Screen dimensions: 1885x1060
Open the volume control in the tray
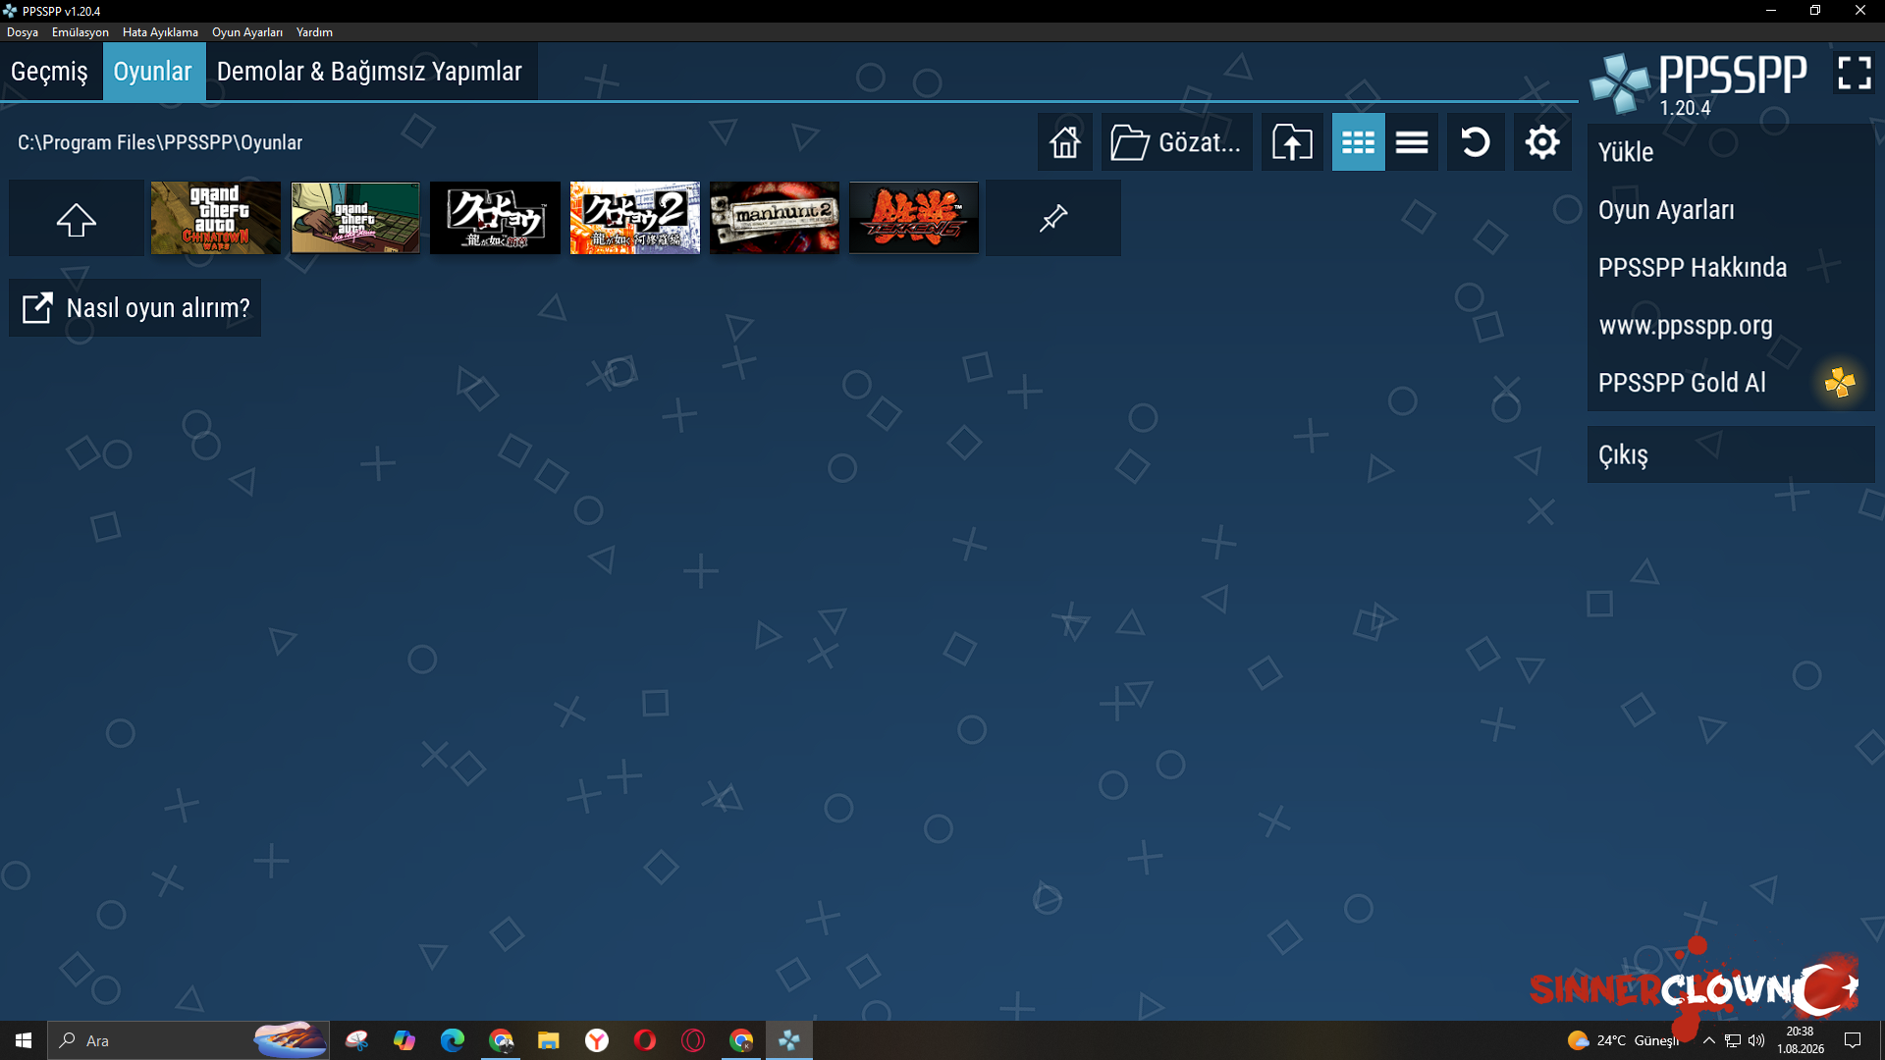pyautogui.click(x=1756, y=1040)
